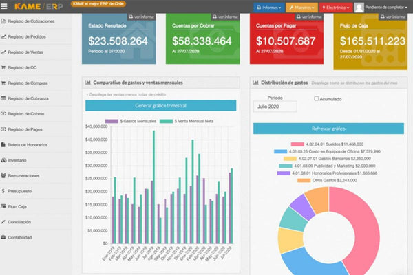
Task: Click the Boleta de Honorarios icon
Action: tap(4, 144)
